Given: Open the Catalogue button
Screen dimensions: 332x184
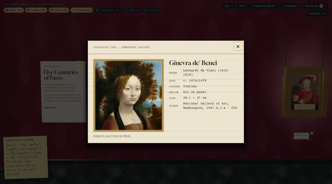Looking at the screenshot, I should point(291,6).
